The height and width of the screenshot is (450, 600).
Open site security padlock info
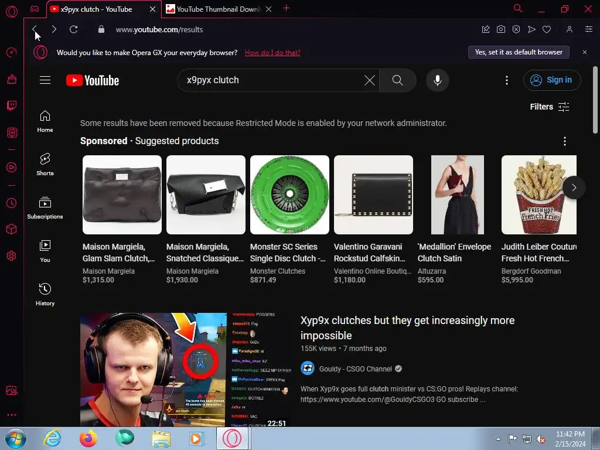(101, 29)
